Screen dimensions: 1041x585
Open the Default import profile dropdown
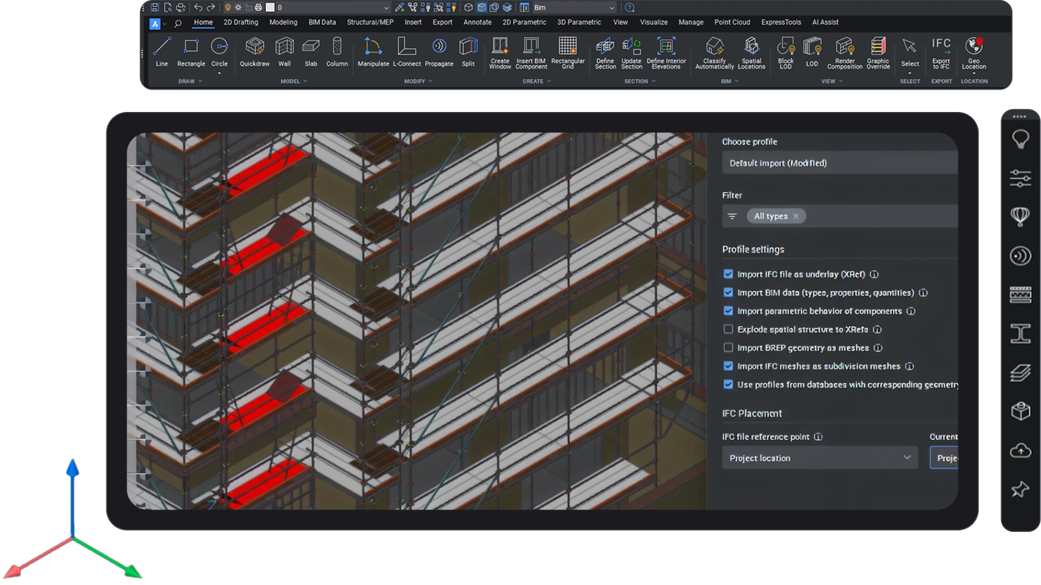pyautogui.click(x=839, y=163)
